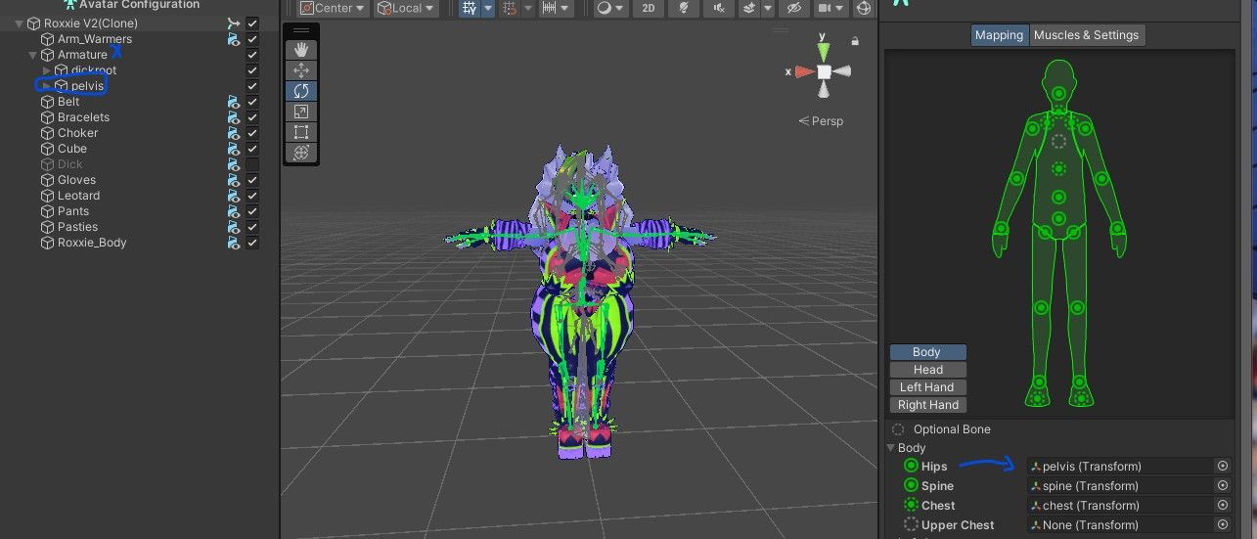Viewport: 1257px width, 539px height.
Task: Click the gizmos sphere icon
Action: 864,8
